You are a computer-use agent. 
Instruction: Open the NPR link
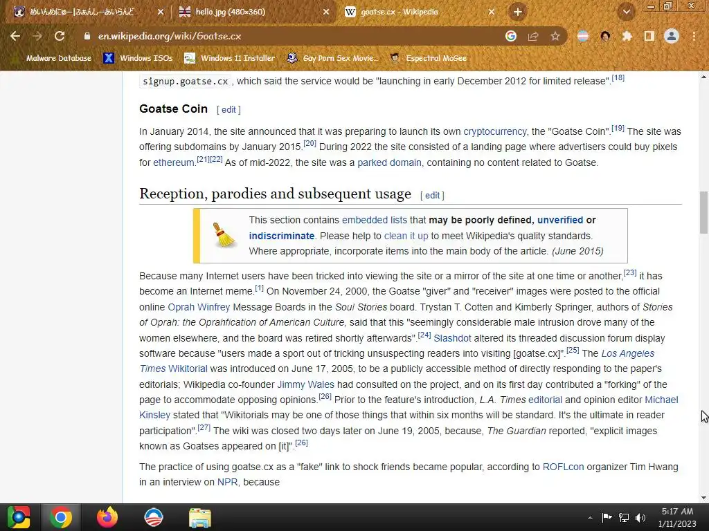[x=227, y=482]
